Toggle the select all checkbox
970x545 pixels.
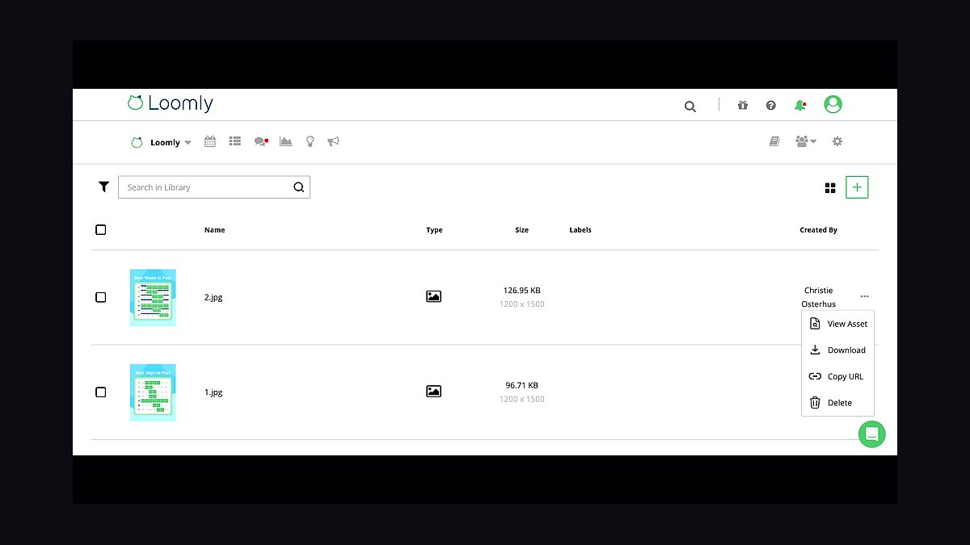pos(101,229)
